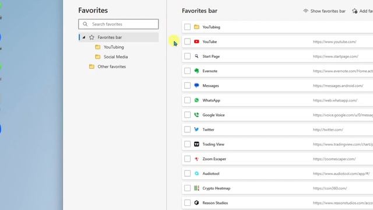
Task: Click the Reason Studios title text
Action: (215, 203)
